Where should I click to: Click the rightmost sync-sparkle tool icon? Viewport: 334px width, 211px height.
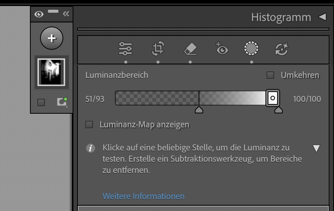tap(281, 49)
